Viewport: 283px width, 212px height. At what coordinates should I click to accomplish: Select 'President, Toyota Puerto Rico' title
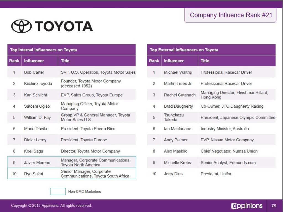tap(88, 129)
